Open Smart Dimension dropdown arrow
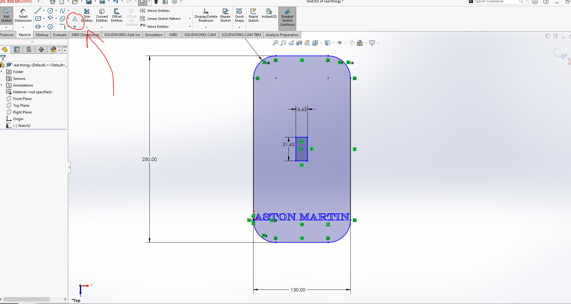Screen dimensions: 571x304 23,27
